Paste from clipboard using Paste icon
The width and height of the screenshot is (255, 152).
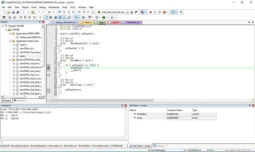pyautogui.click(x=33, y=12)
